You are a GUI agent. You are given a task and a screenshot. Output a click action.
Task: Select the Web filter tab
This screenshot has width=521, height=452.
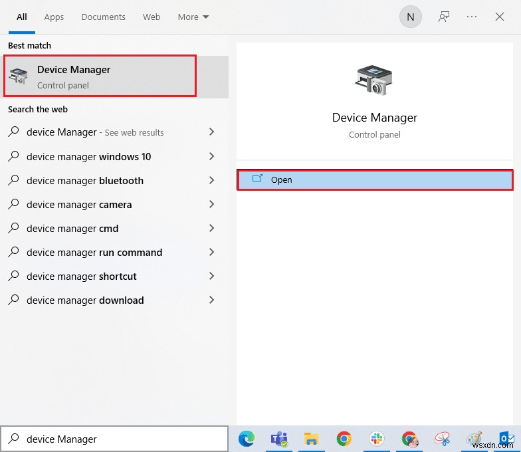[x=152, y=17]
